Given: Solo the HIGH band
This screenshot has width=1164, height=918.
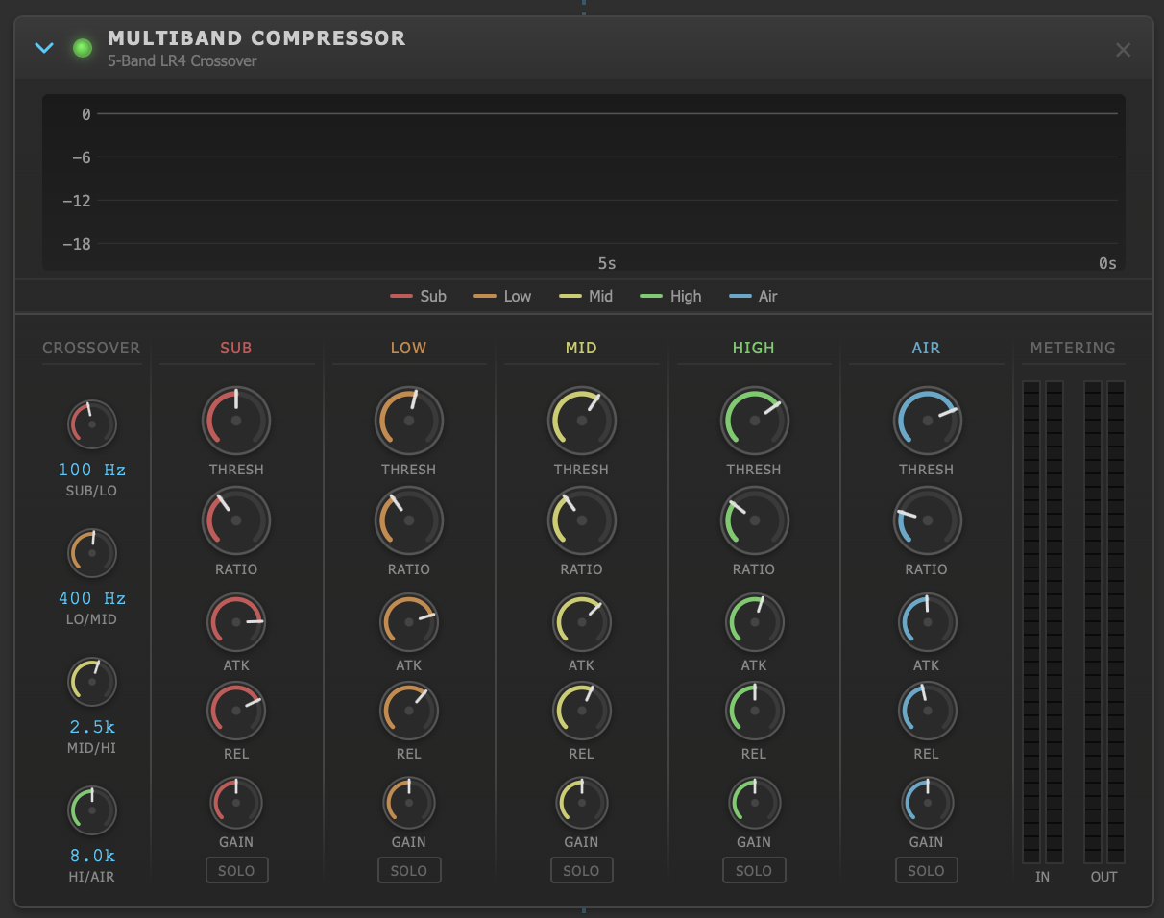Looking at the screenshot, I should click(755, 870).
